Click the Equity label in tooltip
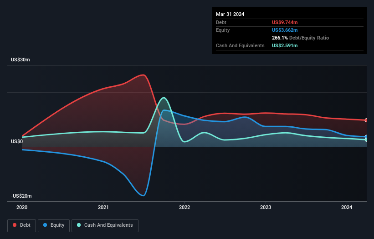The image size is (374, 239). coord(223,30)
